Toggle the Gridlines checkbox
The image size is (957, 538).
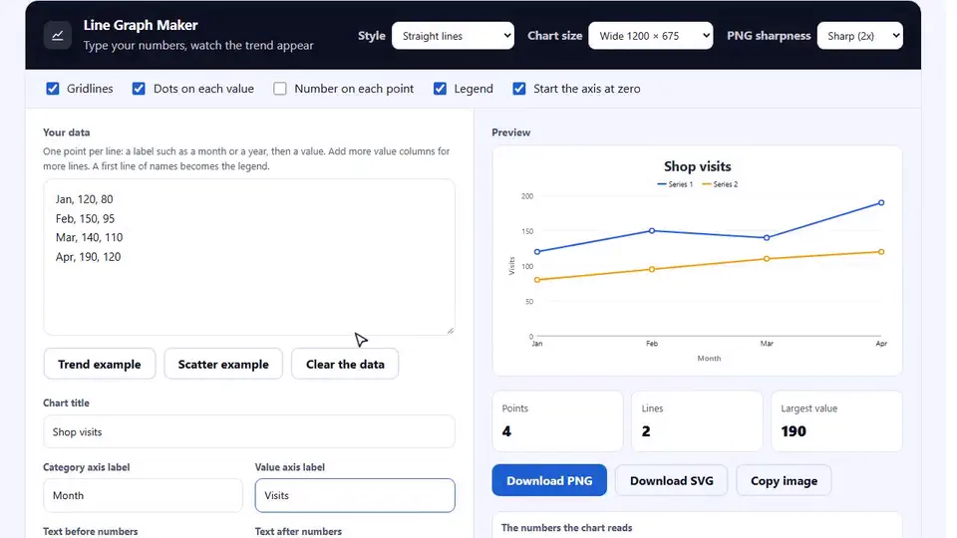[x=53, y=89]
